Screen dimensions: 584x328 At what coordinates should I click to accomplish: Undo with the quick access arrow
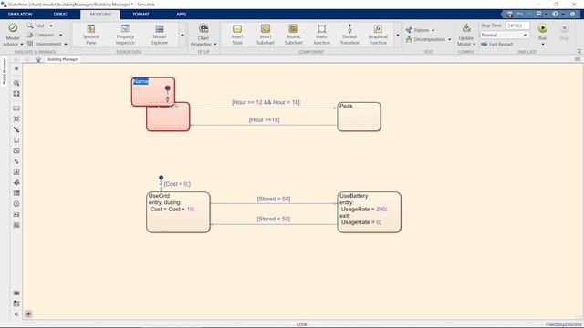(x=520, y=14)
